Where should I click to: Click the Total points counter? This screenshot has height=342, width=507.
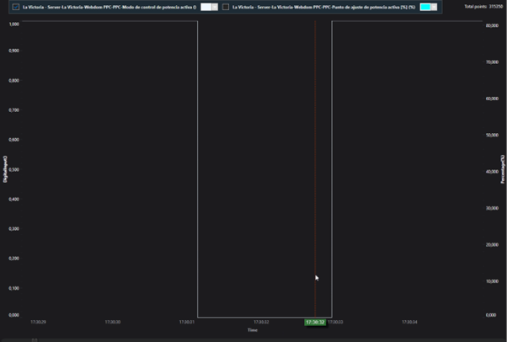click(x=483, y=7)
